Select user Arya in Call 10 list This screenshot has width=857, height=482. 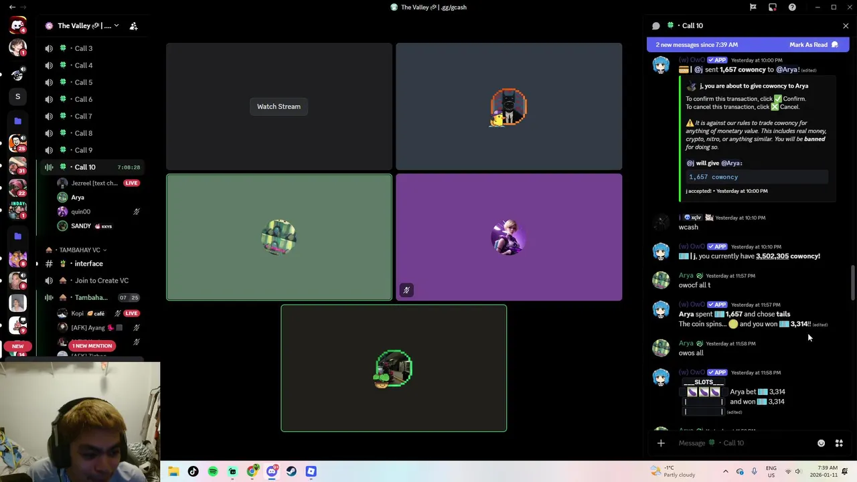(99, 197)
